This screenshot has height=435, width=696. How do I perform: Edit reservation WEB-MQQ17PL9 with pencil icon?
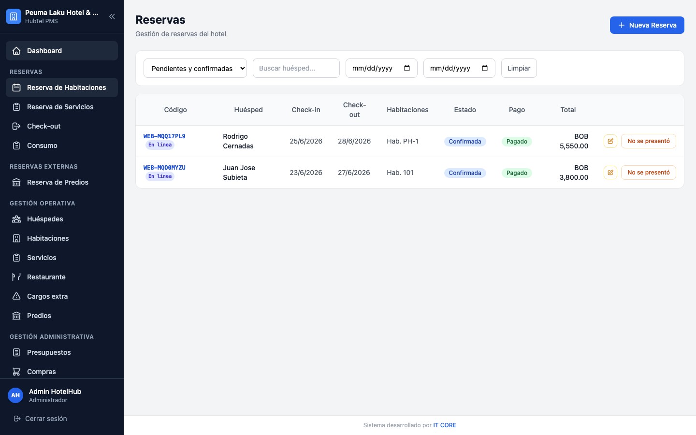click(x=610, y=141)
